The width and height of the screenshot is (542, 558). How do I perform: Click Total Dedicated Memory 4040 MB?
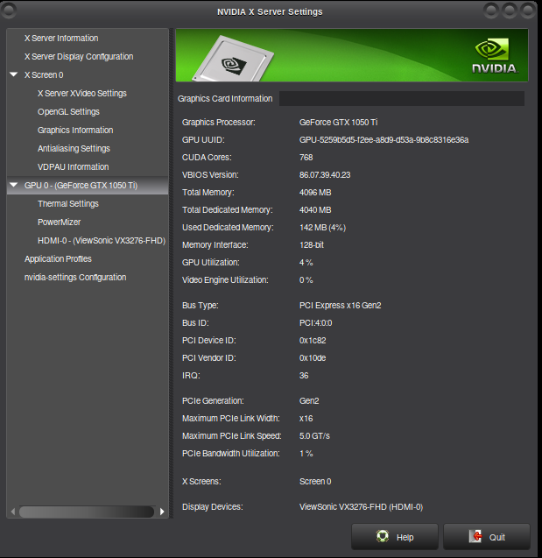click(315, 210)
